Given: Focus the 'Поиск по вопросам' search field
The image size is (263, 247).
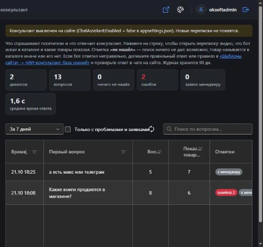Looking at the screenshot, I should pyautogui.click(x=208, y=129).
